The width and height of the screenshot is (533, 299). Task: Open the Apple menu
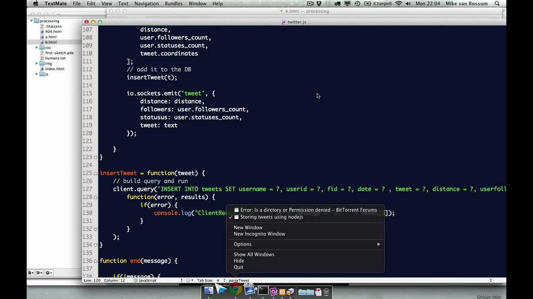coord(36,3)
